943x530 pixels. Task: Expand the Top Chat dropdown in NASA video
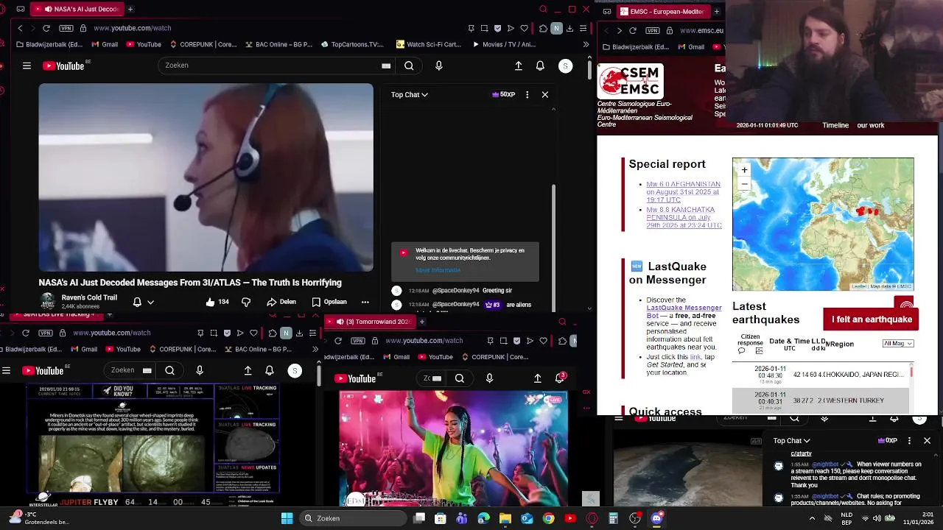(x=410, y=94)
